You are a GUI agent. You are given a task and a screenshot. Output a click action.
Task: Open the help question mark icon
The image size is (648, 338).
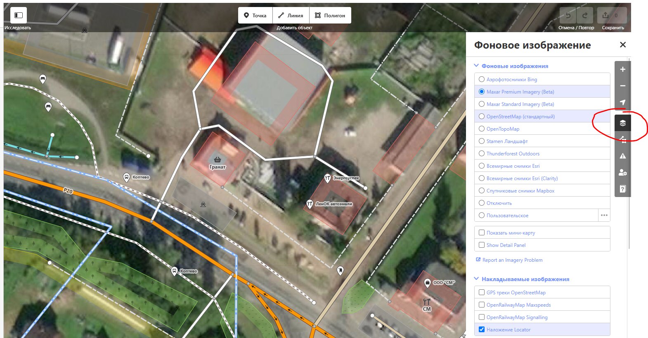(623, 189)
